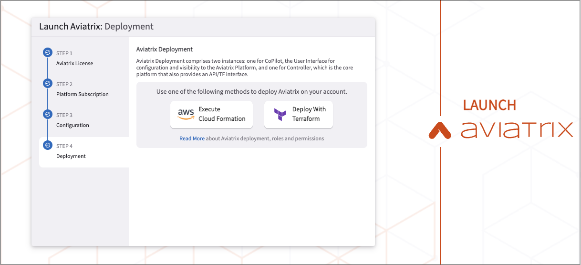Click the Step 1 completed checkmark icon

click(x=48, y=52)
